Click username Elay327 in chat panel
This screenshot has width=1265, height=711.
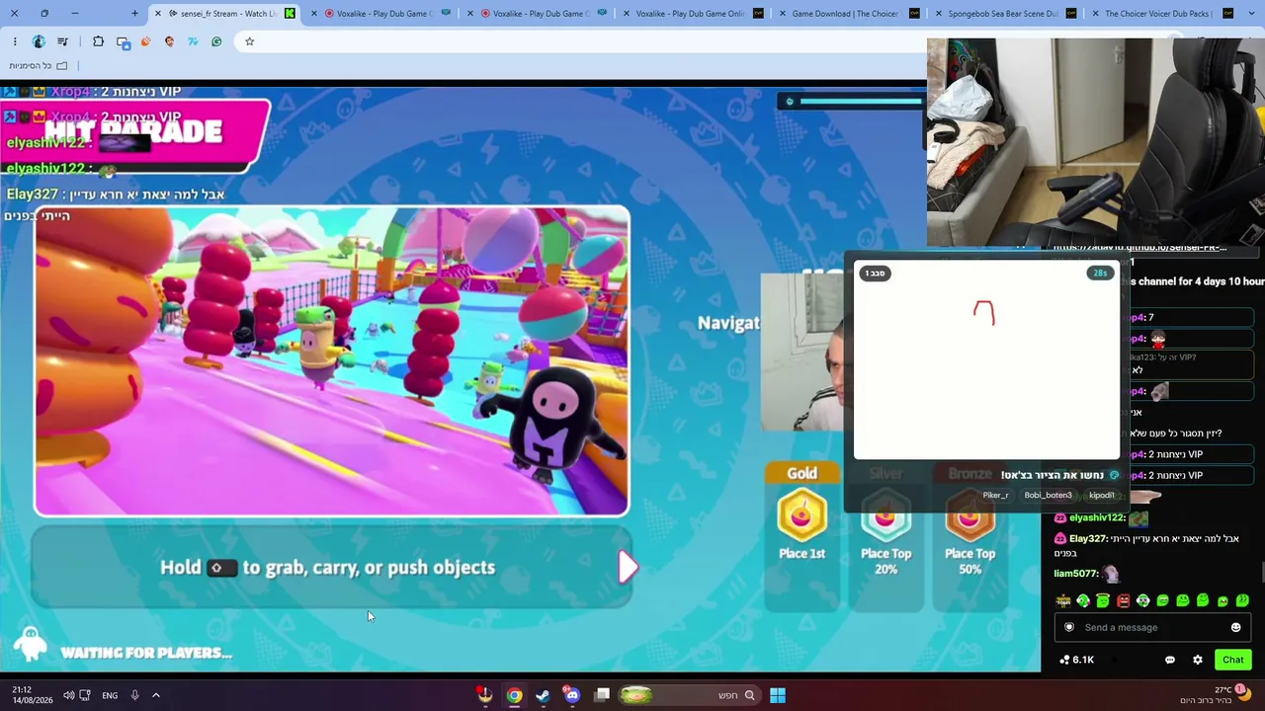coord(1088,538)
